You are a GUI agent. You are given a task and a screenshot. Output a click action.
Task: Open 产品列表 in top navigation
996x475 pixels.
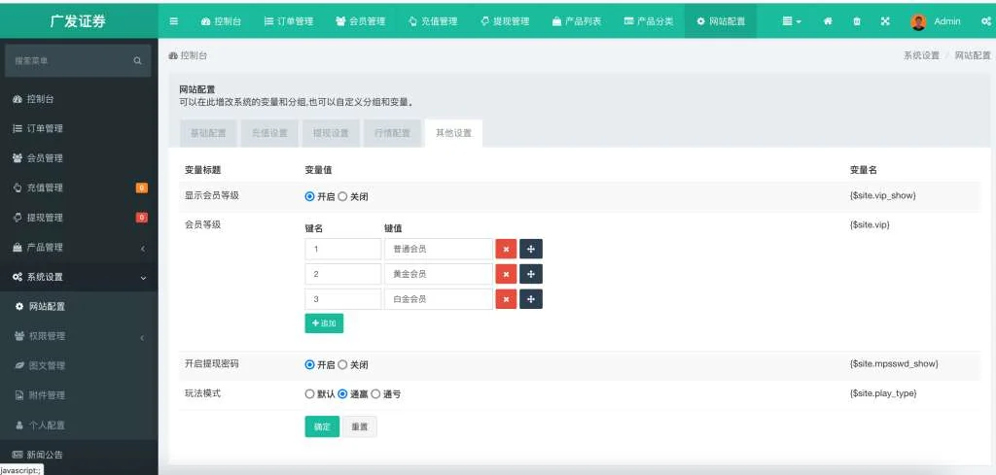[x=577, y=21]
